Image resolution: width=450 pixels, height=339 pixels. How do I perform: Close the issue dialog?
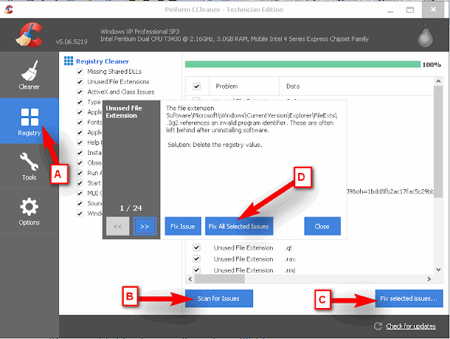coord(323,226)
